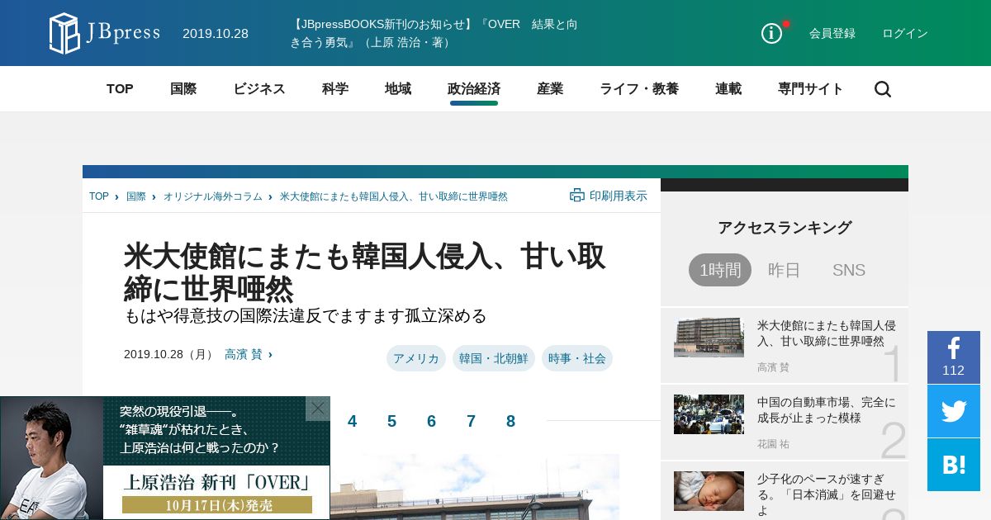Switch ranking to SNS tab
Image resolution: width=991 pixels, height=520 pixels.
click(849, 270)
